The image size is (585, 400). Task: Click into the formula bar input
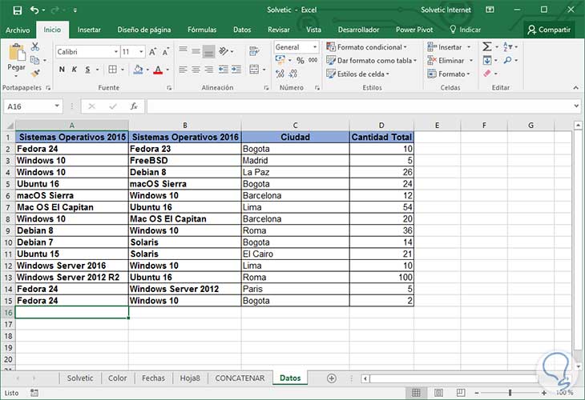tap(358, 106)
